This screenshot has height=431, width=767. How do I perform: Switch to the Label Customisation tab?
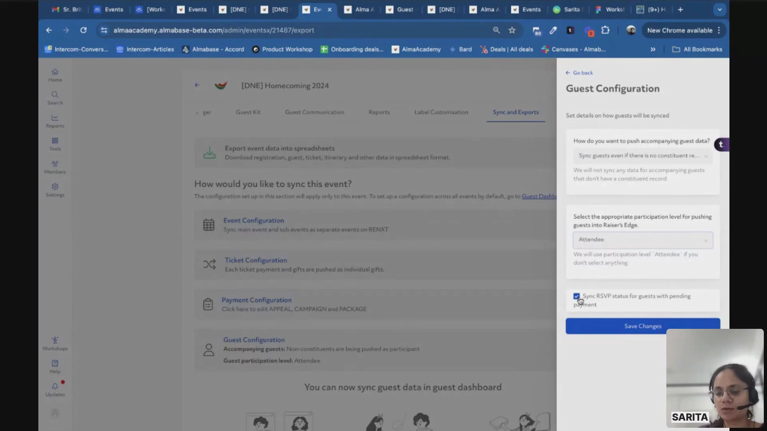(441, 112)
